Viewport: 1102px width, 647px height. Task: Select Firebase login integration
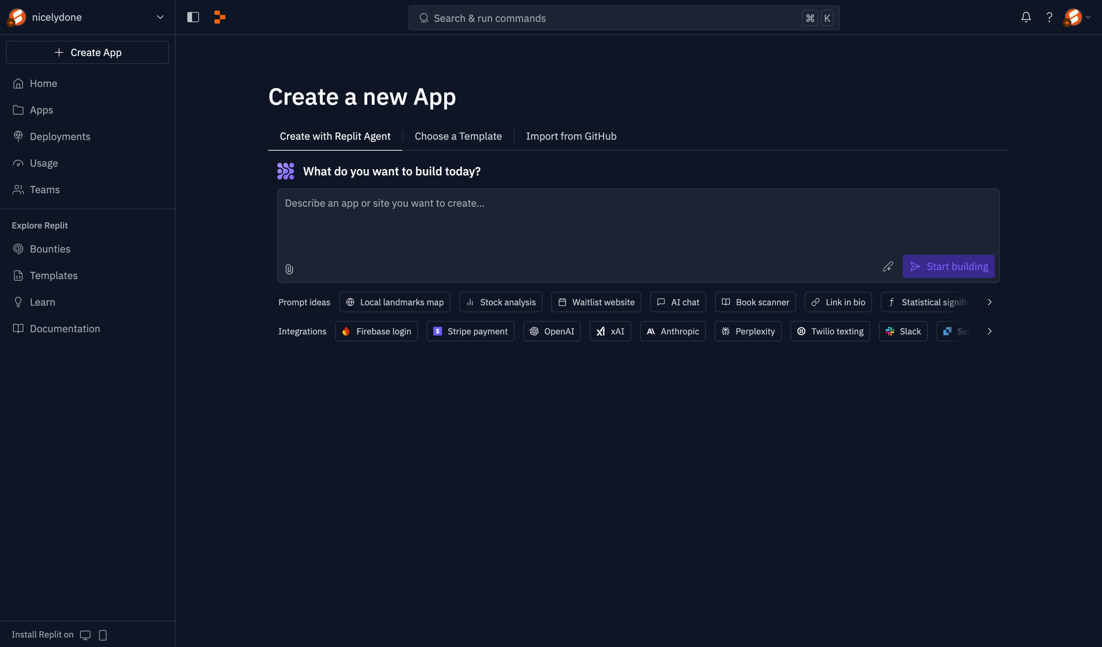point(377,331)
